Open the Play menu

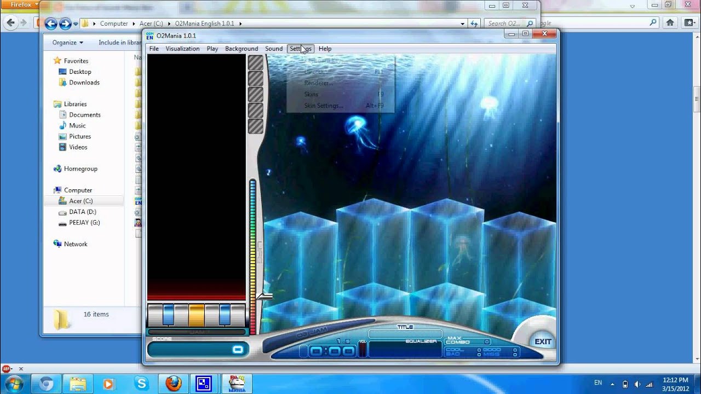click(x=212, y=49)
